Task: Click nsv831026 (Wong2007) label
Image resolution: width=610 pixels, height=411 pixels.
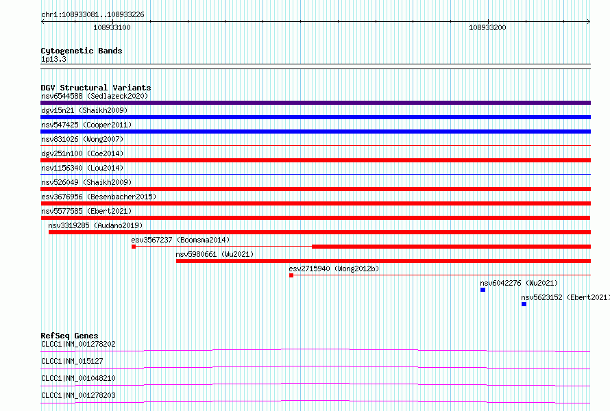Action: click(82, 139)
